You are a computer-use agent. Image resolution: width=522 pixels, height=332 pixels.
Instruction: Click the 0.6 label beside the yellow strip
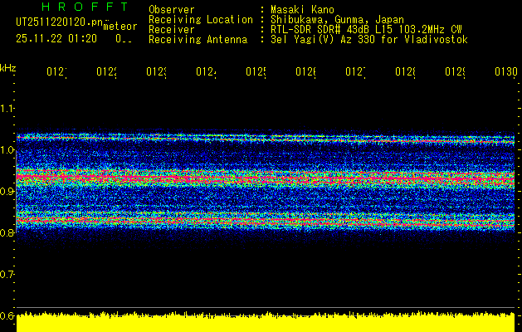(7, 315)
